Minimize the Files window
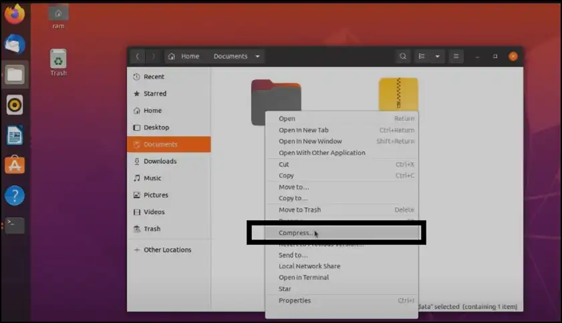Image resolution: width=562 pixels, height=323 pixels. coord(477,57)
